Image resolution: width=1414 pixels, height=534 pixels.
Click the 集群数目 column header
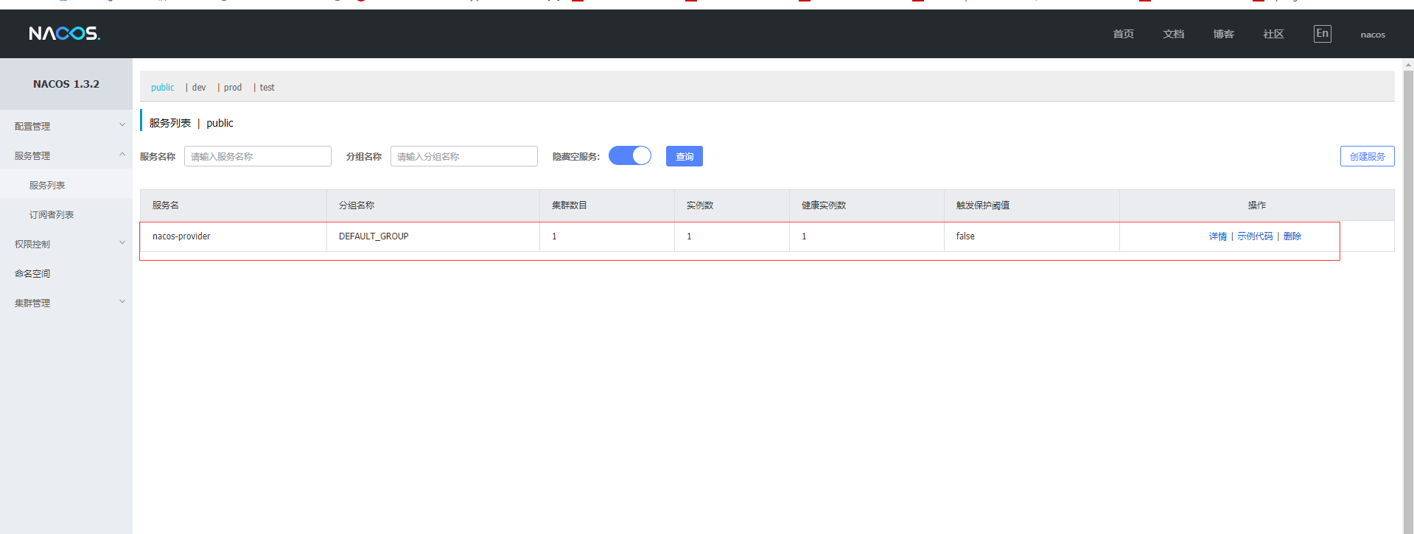(x=607, y=205)
